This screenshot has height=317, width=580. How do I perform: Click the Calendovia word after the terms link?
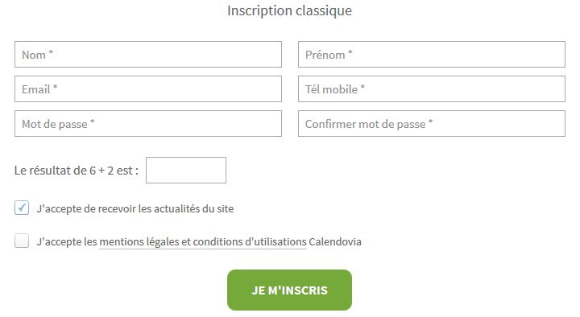335,241
